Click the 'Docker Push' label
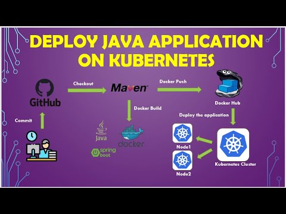 pyautogui.click(x=173, y=81)
